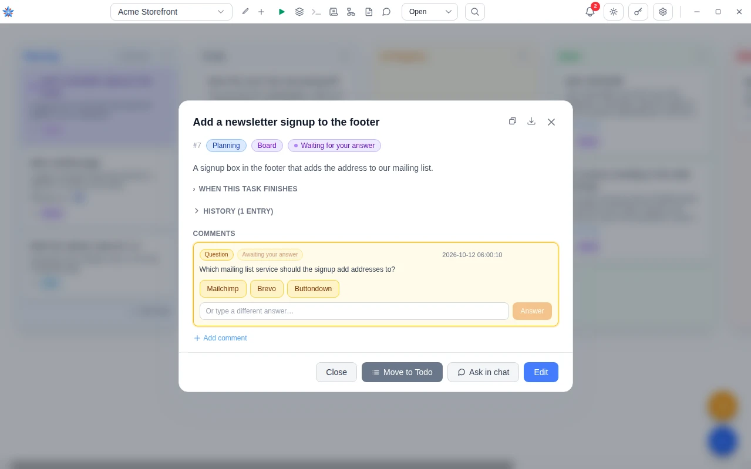Open the Acme Storefront project dropdown
Screen dimensions: 751x469
point(171,12)
